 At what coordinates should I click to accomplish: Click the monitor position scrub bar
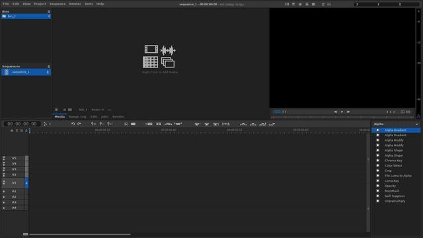tap(342, 118)
